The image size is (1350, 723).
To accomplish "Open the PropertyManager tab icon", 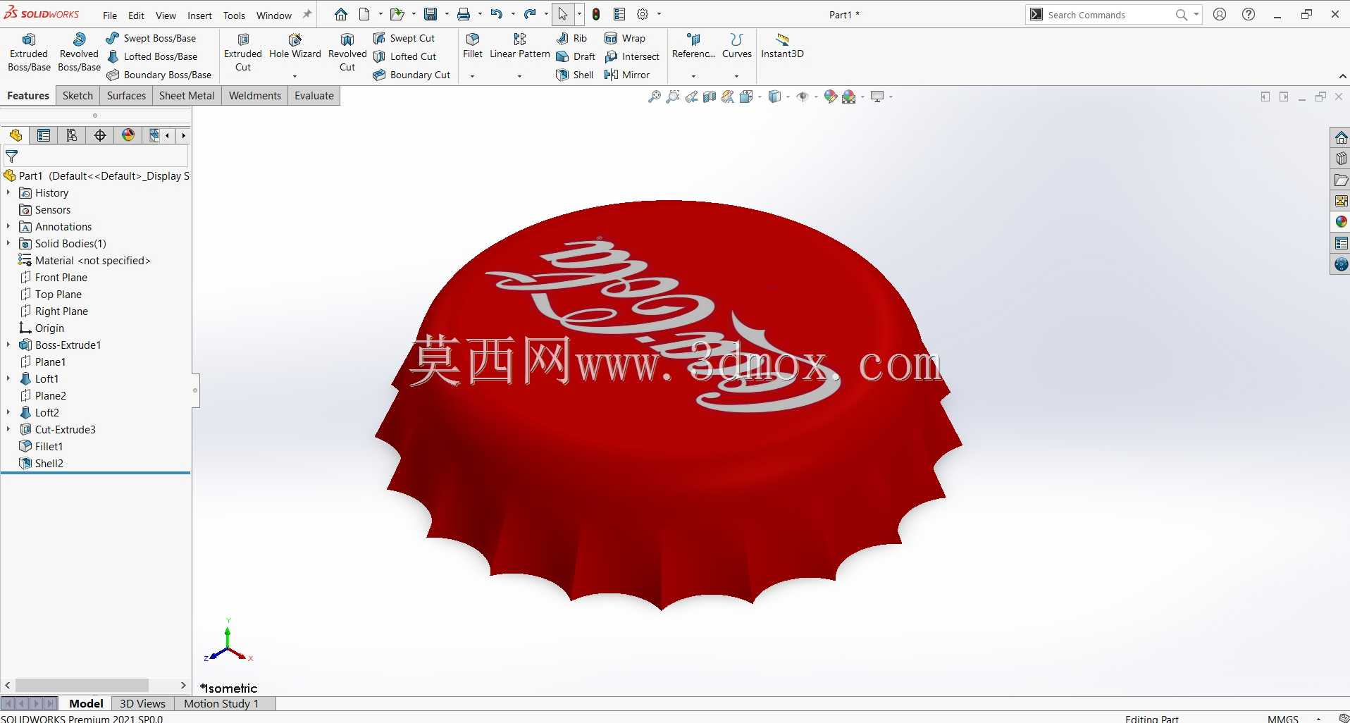I will pyautogui.click(x=44, y=135).
